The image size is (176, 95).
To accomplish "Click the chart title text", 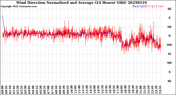I will pos(81,3).
